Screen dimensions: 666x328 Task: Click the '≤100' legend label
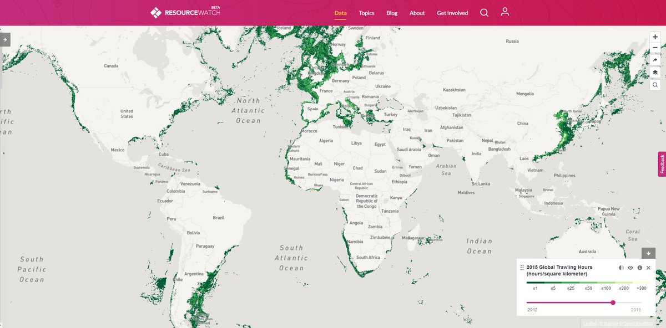(x=607, y=288)
